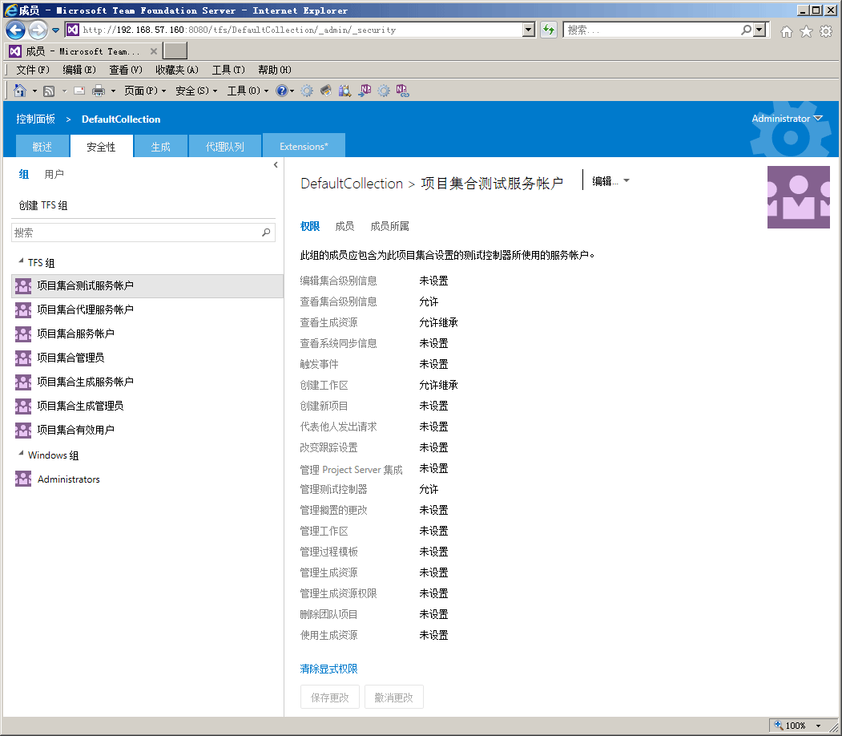
Task: Click the 创建 TFS 组 link
Action: (43, 205)
